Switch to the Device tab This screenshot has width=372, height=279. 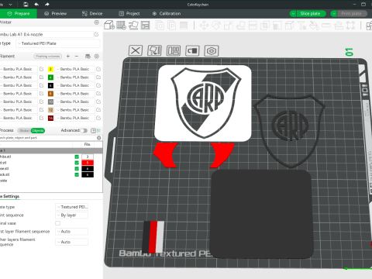pos(92,13)
